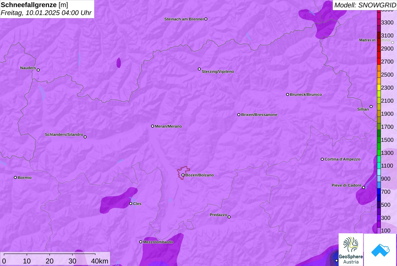Select the Sterzing/Vipiteno marker circle
The image size is (397, 266).
[x=199, y=69]
